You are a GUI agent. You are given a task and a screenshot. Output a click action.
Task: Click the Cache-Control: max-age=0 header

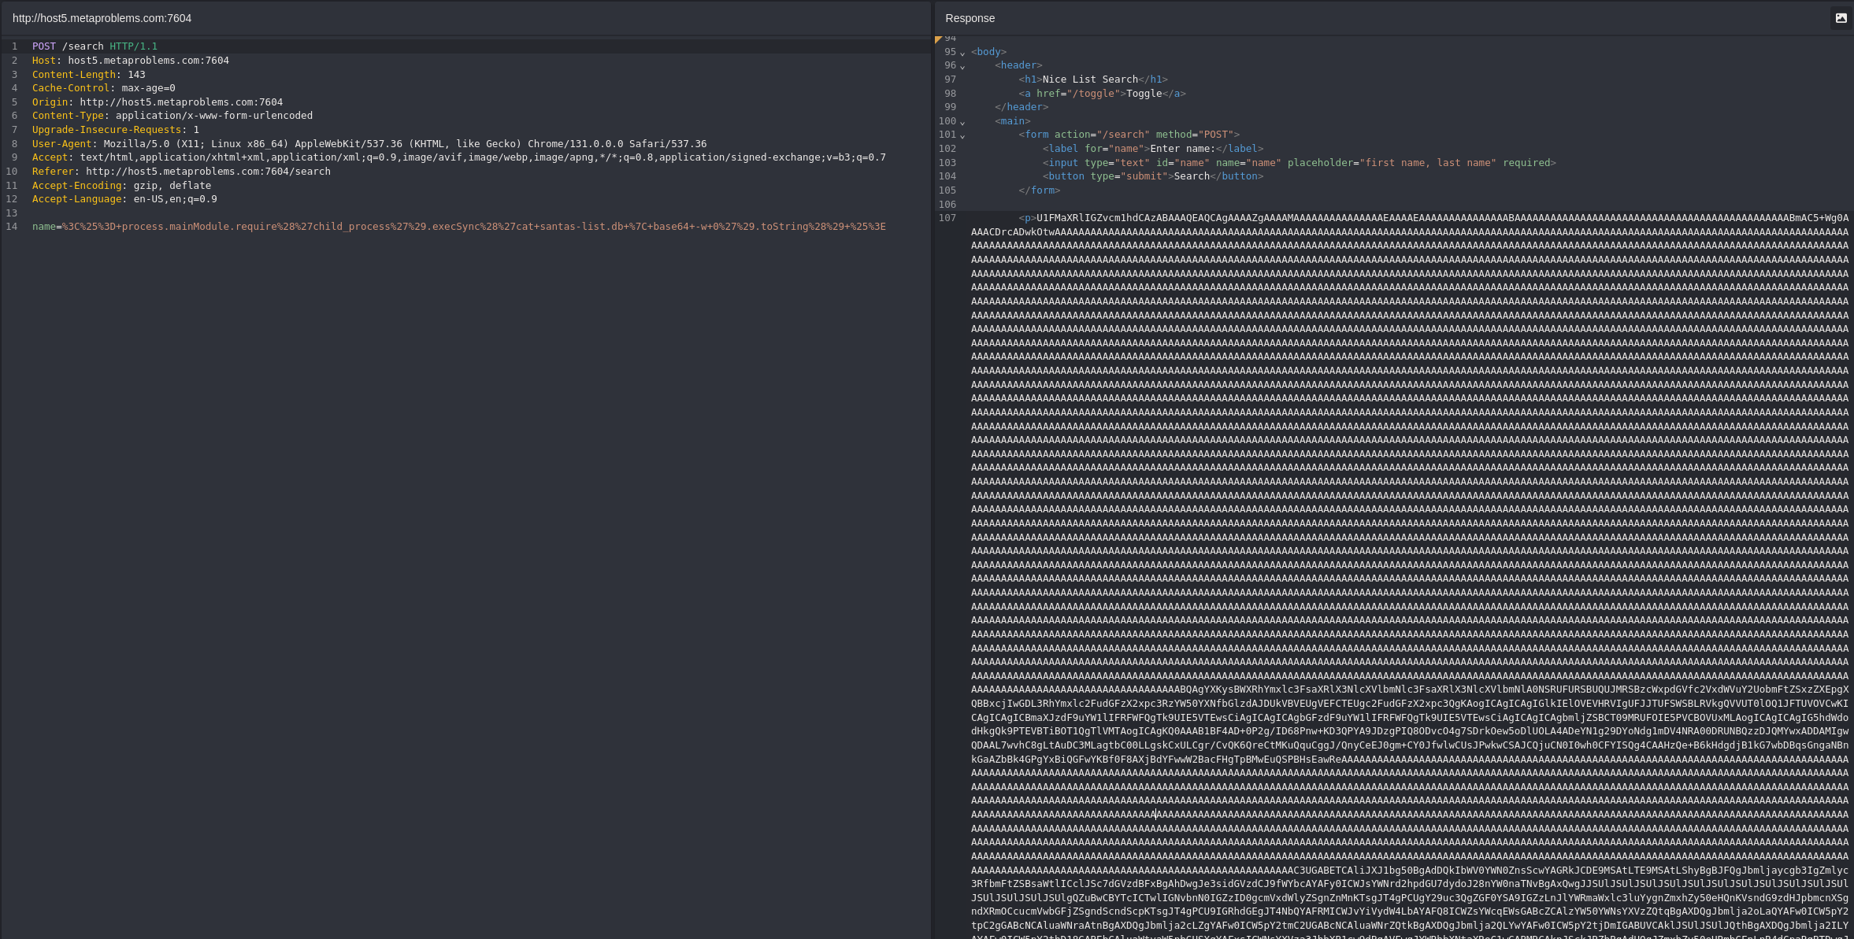point(104,88)
